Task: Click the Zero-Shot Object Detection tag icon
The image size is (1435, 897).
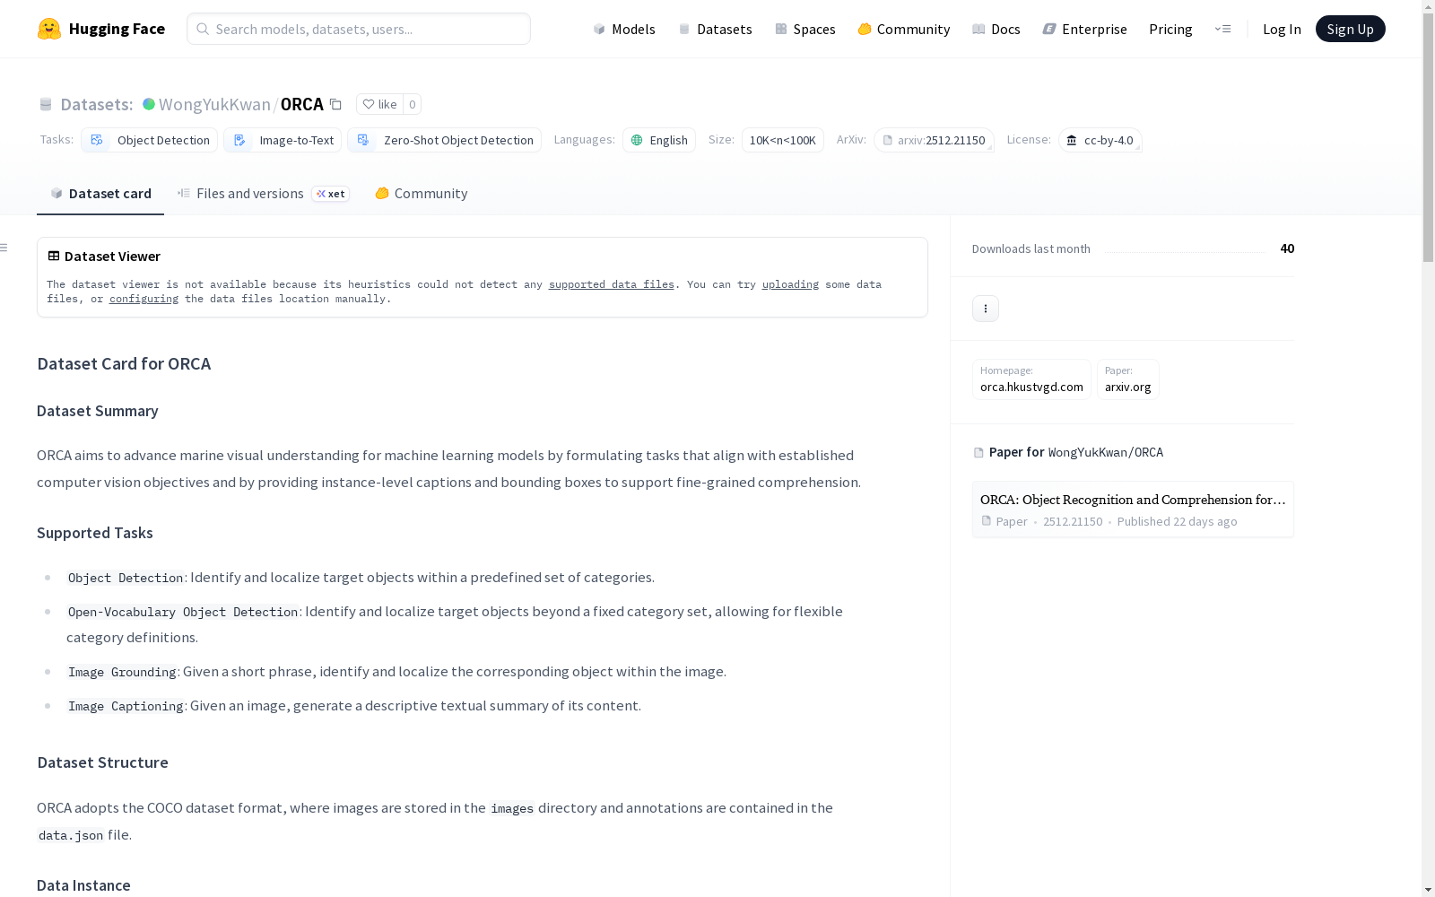Action: point(363,140)
